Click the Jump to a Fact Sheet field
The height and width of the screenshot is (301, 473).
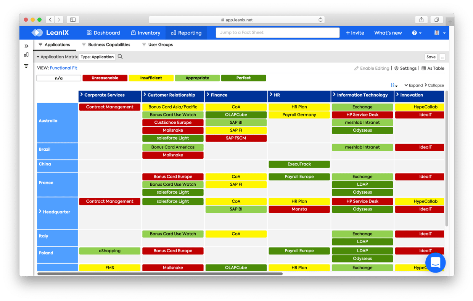point(277,33)
